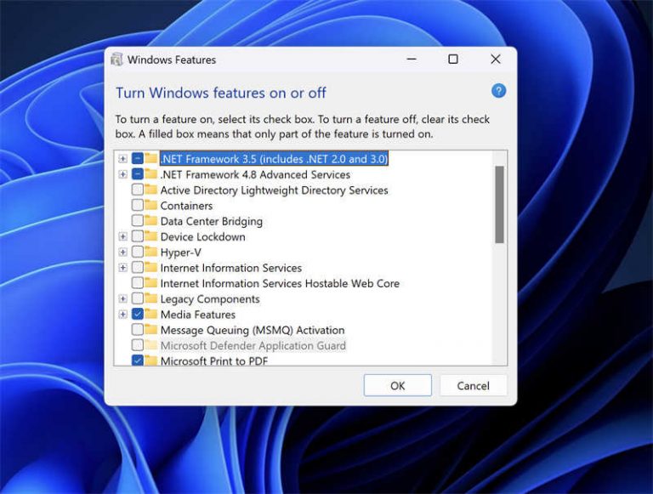
Task: Click the Windows Features title bar icon
Action: point(117,60)
